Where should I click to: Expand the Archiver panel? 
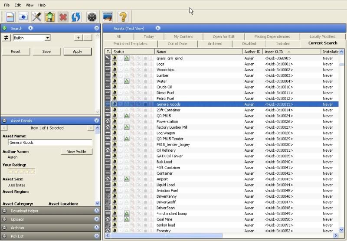(x=97, y=228)
